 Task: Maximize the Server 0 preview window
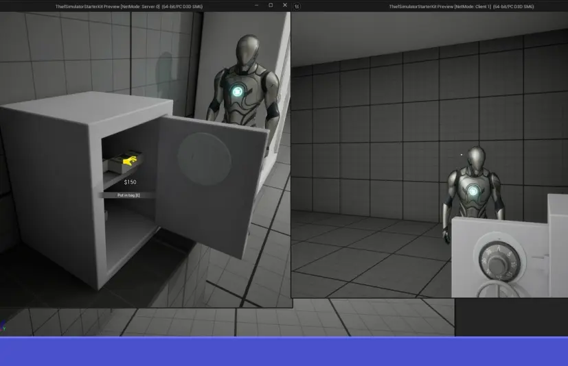(271, 5)
